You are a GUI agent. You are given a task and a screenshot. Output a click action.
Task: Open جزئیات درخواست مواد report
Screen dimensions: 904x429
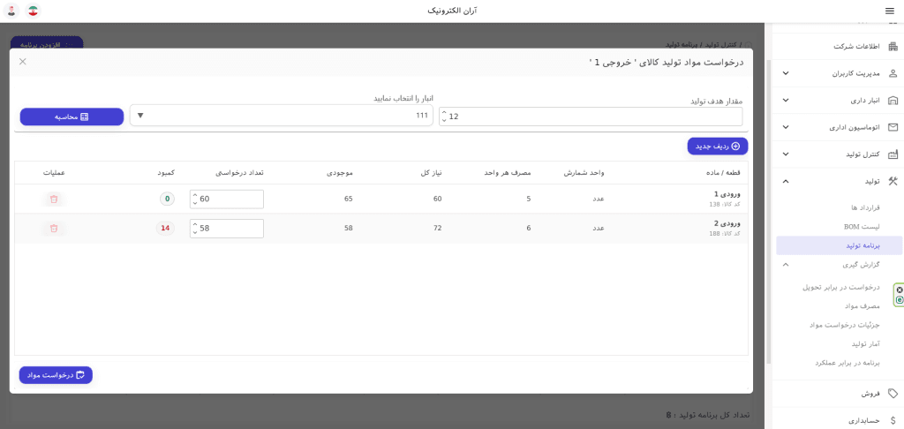click(845, 325)
